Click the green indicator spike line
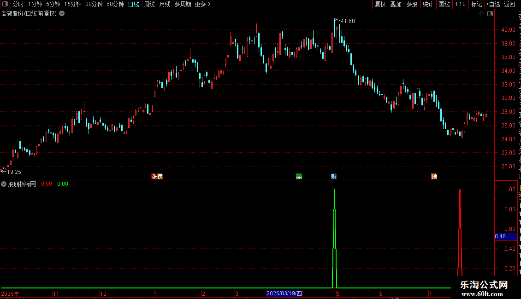Screen dimensions: 521x299 point(335,239)
